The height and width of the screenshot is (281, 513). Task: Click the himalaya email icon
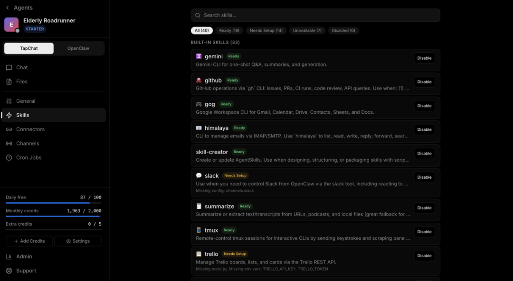[199, 128]
